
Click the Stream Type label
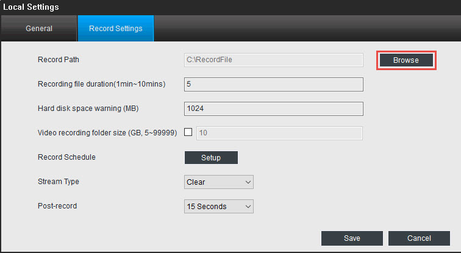tap(59, 182)
